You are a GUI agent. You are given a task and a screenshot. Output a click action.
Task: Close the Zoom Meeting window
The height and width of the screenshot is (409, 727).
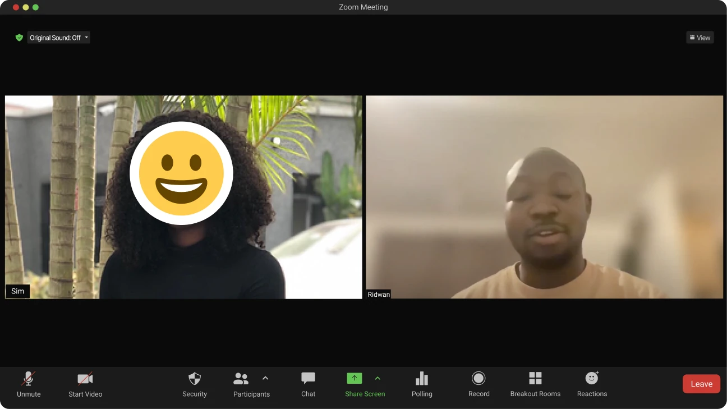[x=16, y=7]
